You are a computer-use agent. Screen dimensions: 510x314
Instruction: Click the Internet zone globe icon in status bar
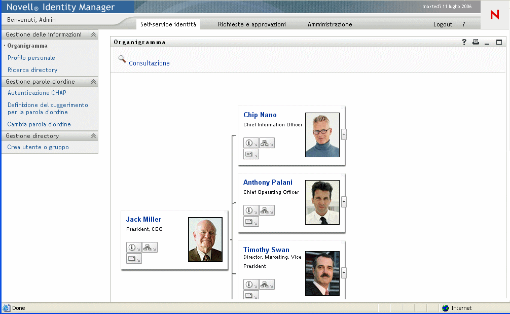(445, 308)
